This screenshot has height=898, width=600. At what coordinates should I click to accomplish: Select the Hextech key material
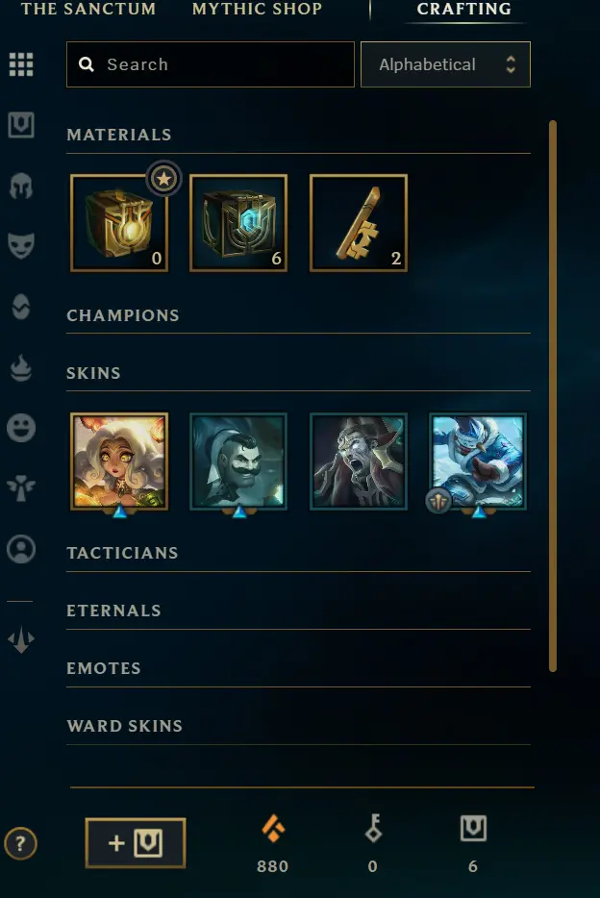coord(359,223)
